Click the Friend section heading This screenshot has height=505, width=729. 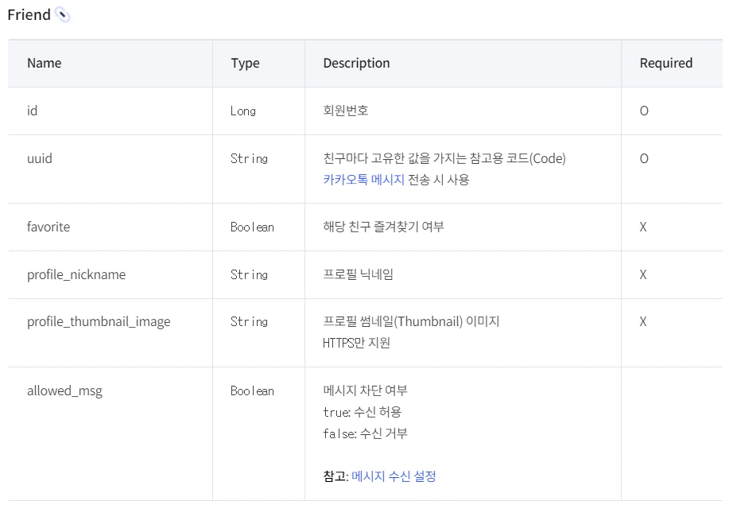pos(29,15)
